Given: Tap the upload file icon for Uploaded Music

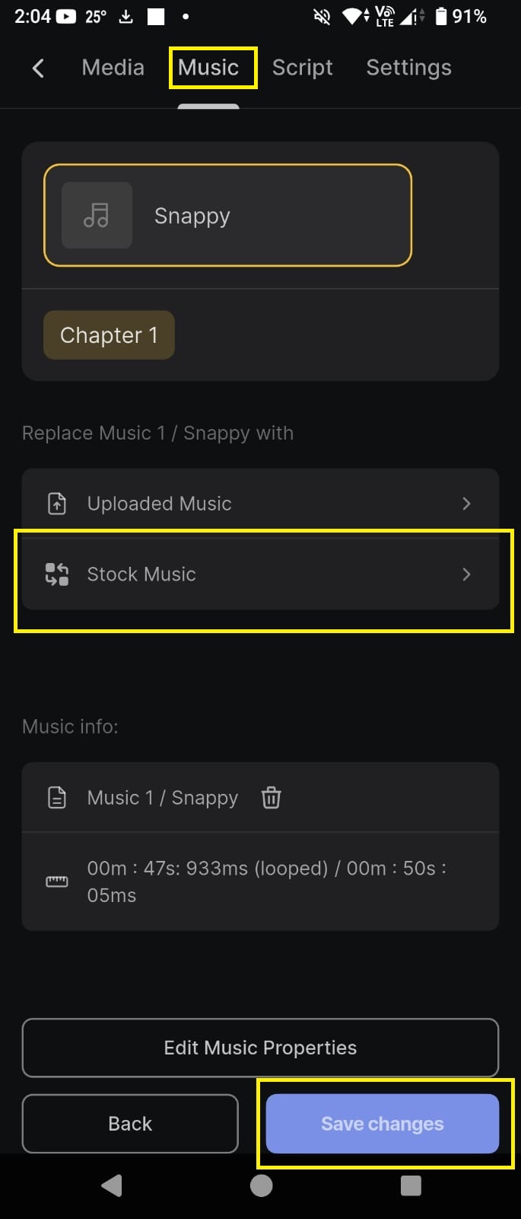Looking at the screenshot, I should 57,504.
